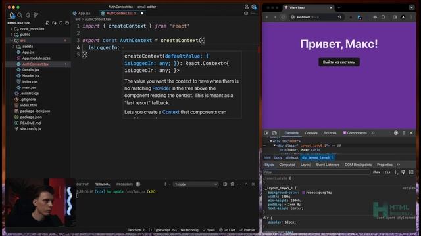The height and width of the screenshot is (236, 421).
Task: Split the terminal panel
Action: (225, 184)
